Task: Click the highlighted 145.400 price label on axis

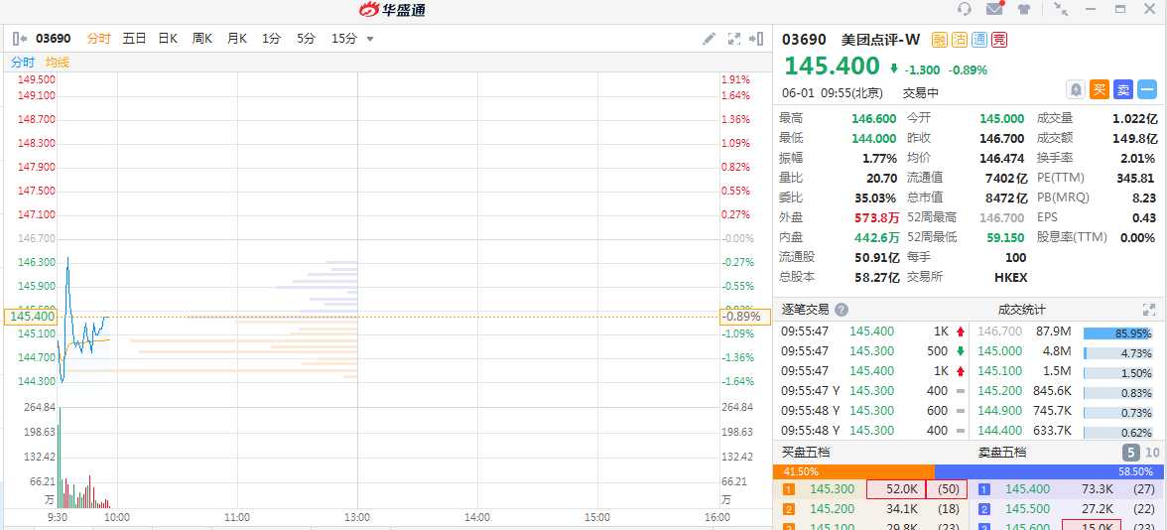Action: pyautogui.click(x=30, y=317)
